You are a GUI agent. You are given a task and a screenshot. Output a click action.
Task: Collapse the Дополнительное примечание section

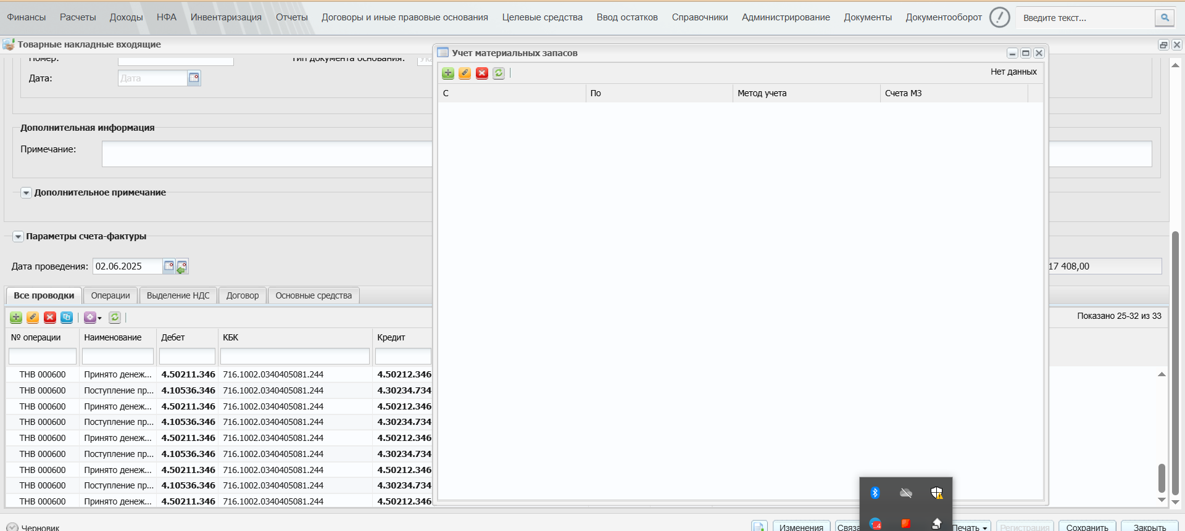pyautogui.click(x=26, y=193)
